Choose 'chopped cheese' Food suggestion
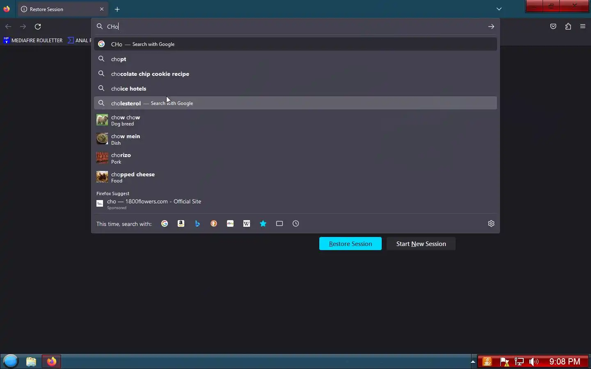The image size is (591, 369). pos(295,177)
